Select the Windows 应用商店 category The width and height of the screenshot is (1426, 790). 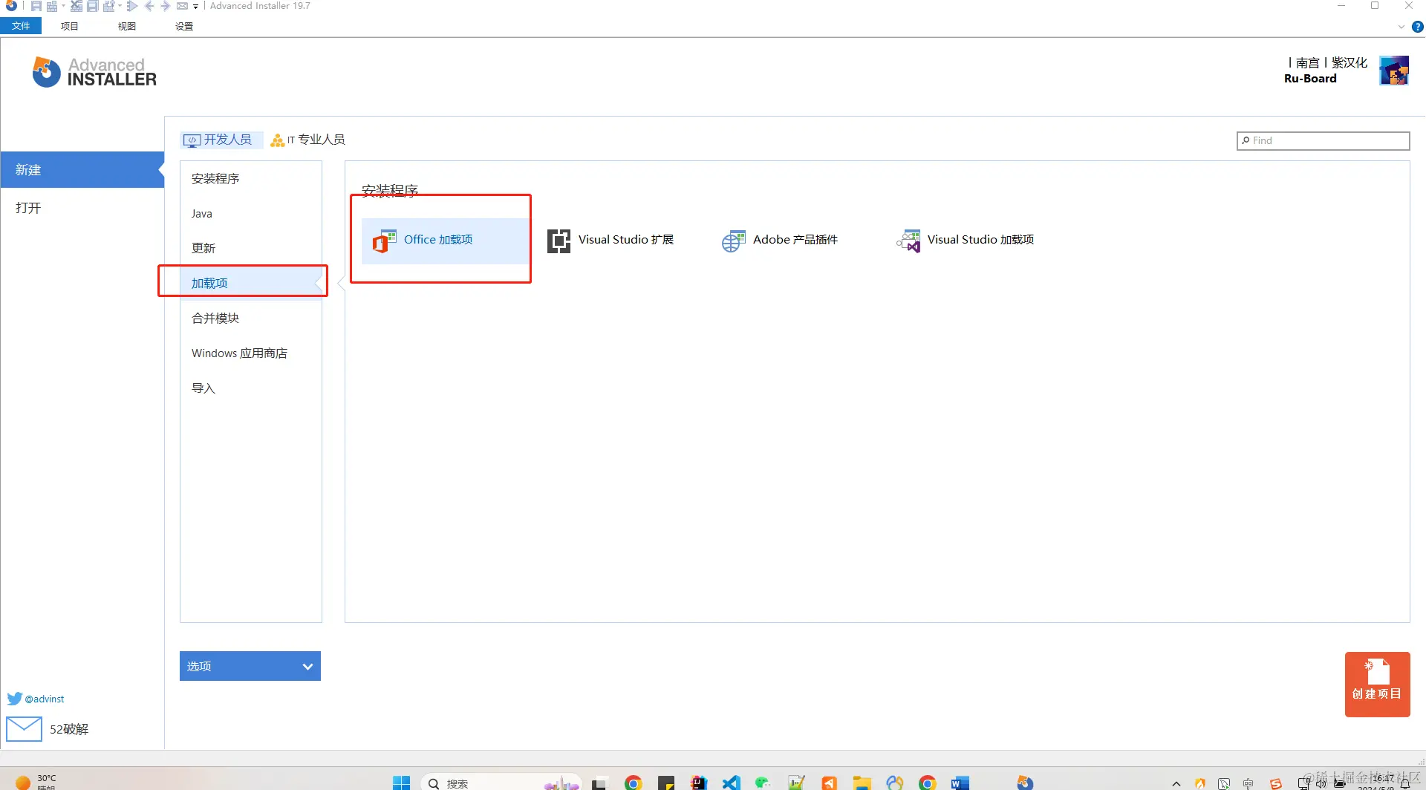[x=250, y=353]
